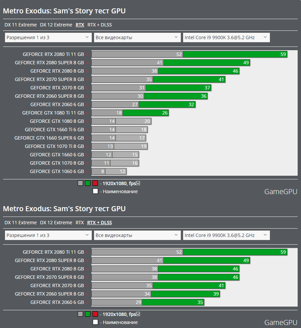Remove GEFORCE GTX 1660 Ti 6 GB row

[x=87, y=130]
